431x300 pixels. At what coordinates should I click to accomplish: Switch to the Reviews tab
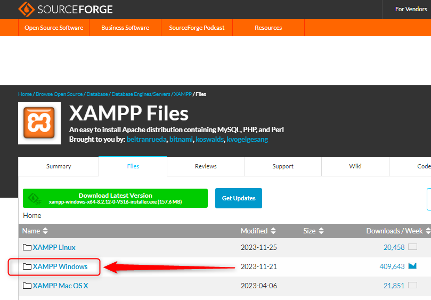206,166
